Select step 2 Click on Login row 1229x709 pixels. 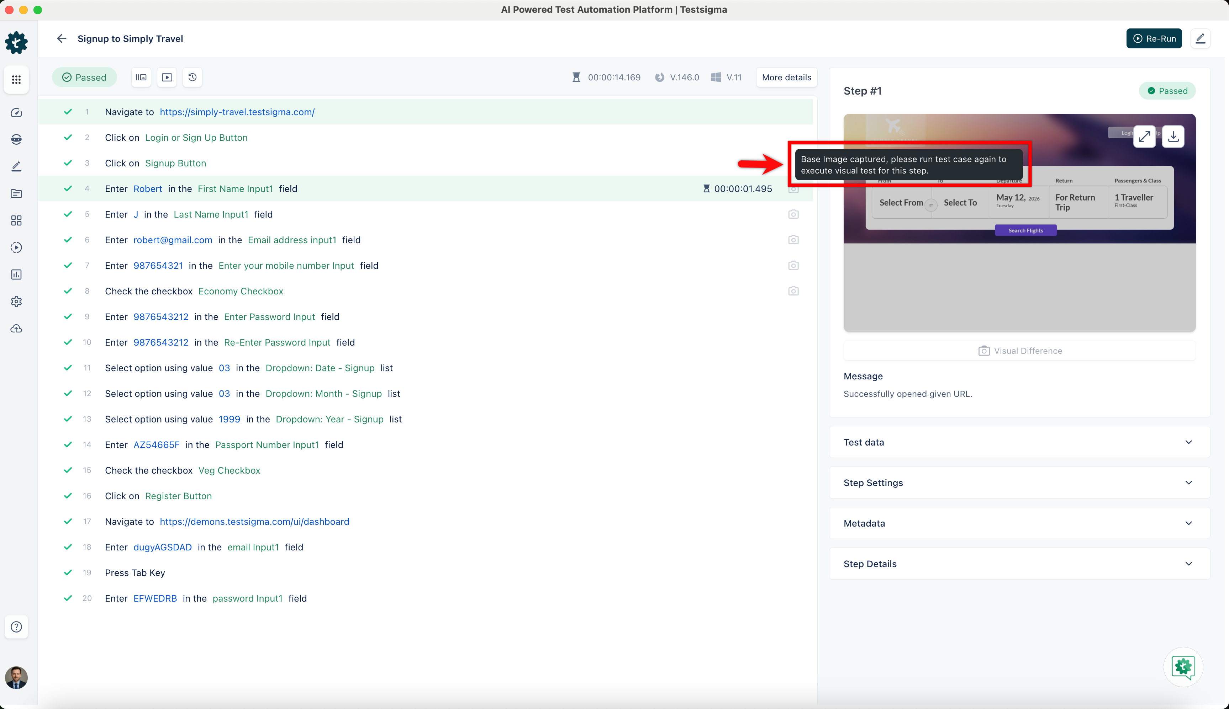(426, 138)
